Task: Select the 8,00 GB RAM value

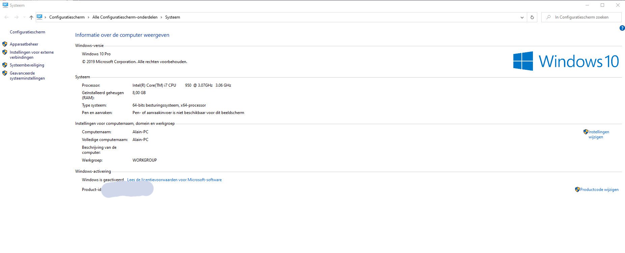Action: point(139,93)
